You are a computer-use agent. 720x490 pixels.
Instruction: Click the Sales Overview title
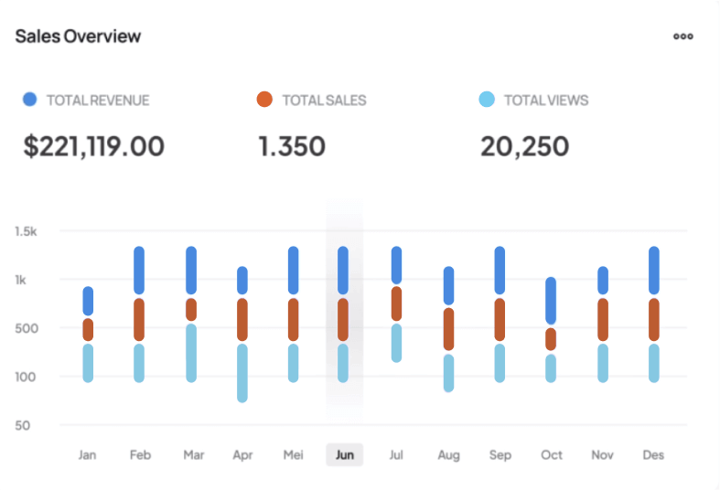[x=78, y=37]
